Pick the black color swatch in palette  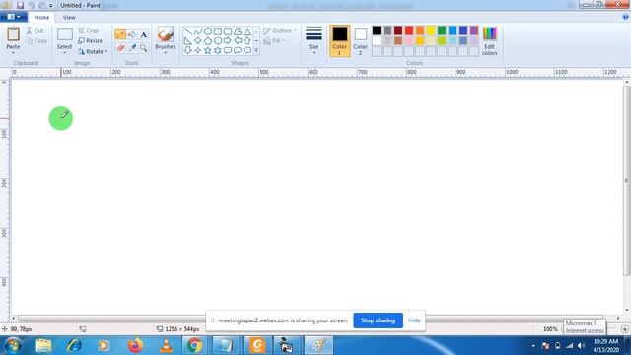tap(377, 31)
